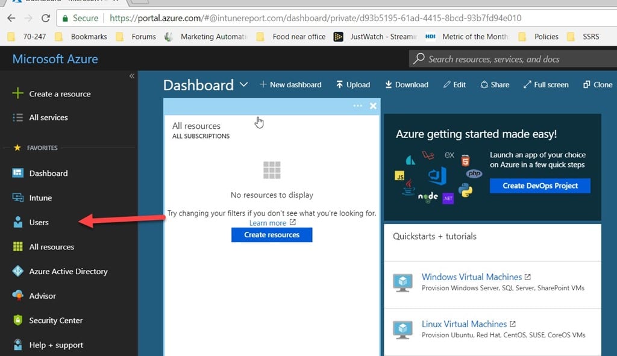617x356 pixels.
Task: Click the Search resources, services, and docs field
Action: [x=513, y=59]
